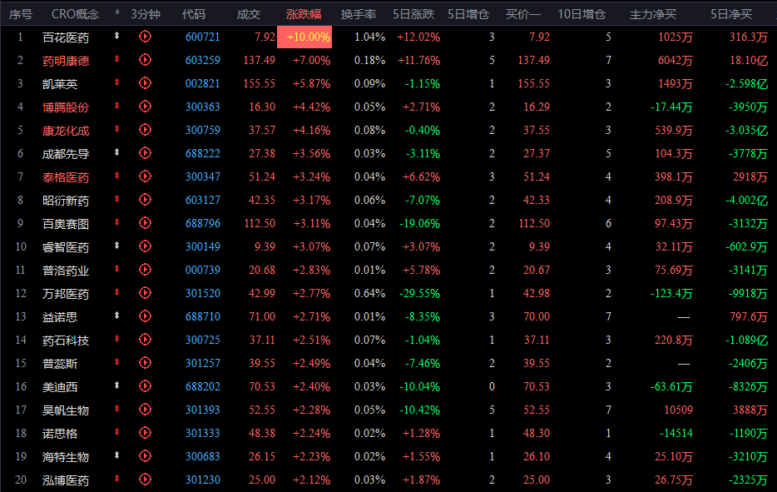Click the 3分钟 column header
The width and height of the screenshot is (777, 492).
click(x=146, y=14)
